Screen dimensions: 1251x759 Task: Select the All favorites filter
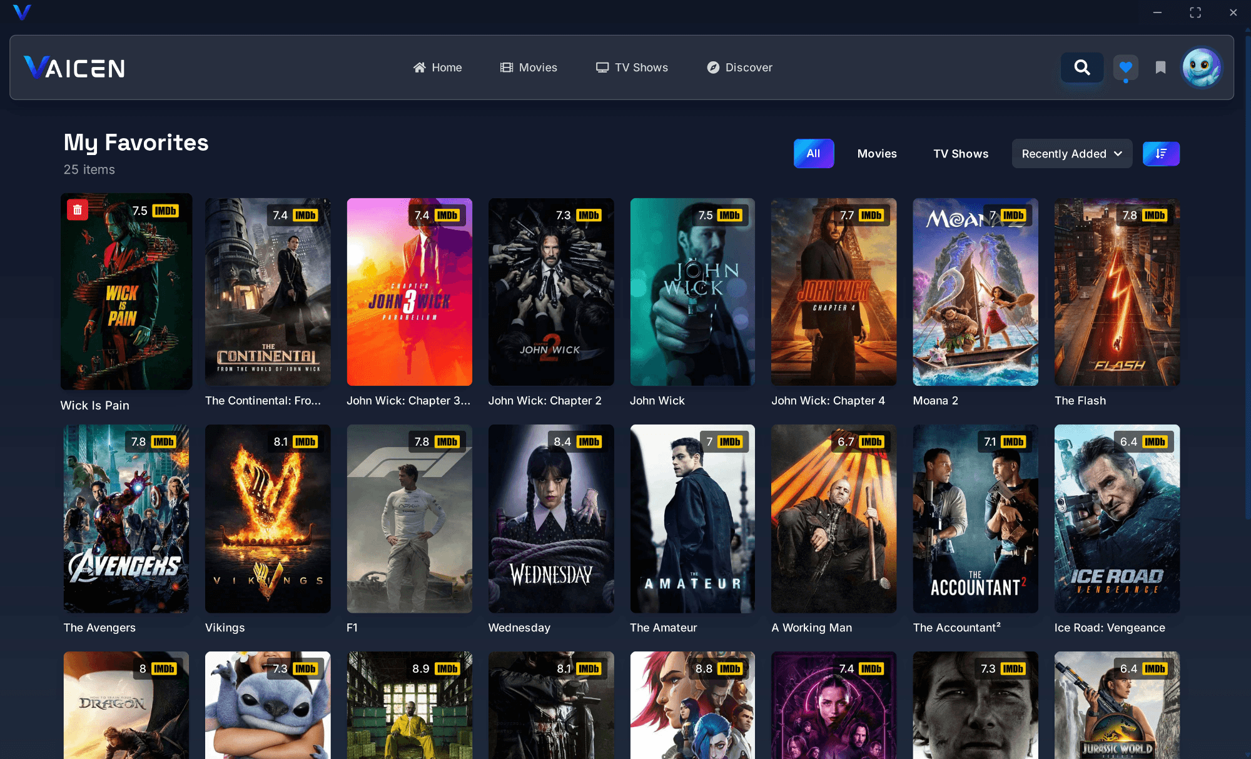813,153
